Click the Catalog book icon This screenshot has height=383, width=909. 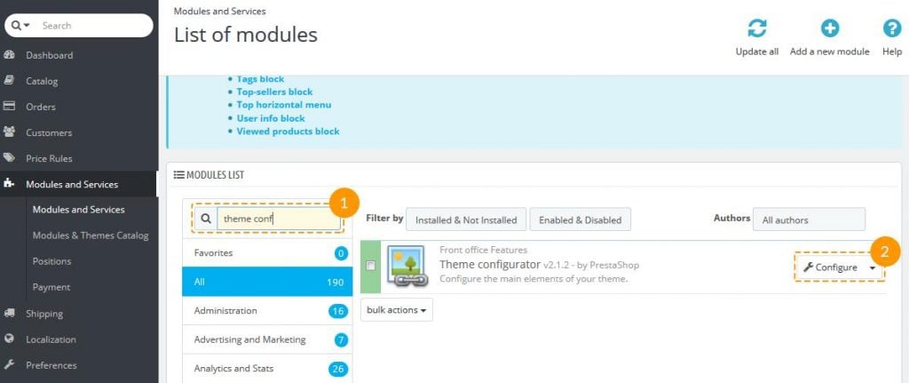pyautogui.click(x=10, y=81)
